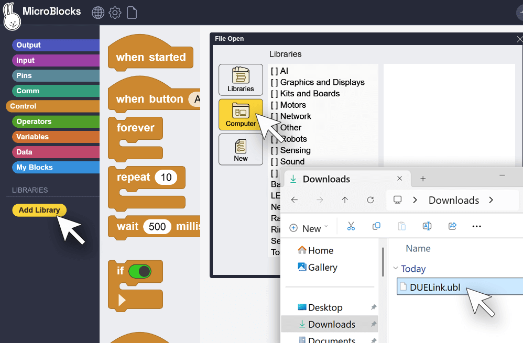Select the Pins block category
Viewport: 523px width, 343px height.
coord(56,75)
